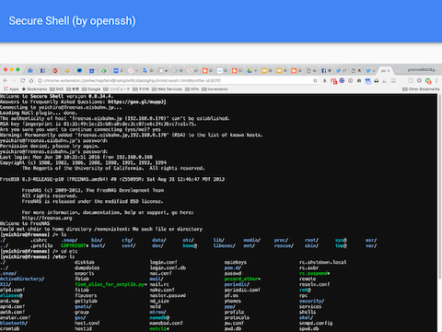Click the master.passwd entry
Image resolution: width=442 pixels, height=332 pixels.
pyautogui.click(x=168, y=295)
